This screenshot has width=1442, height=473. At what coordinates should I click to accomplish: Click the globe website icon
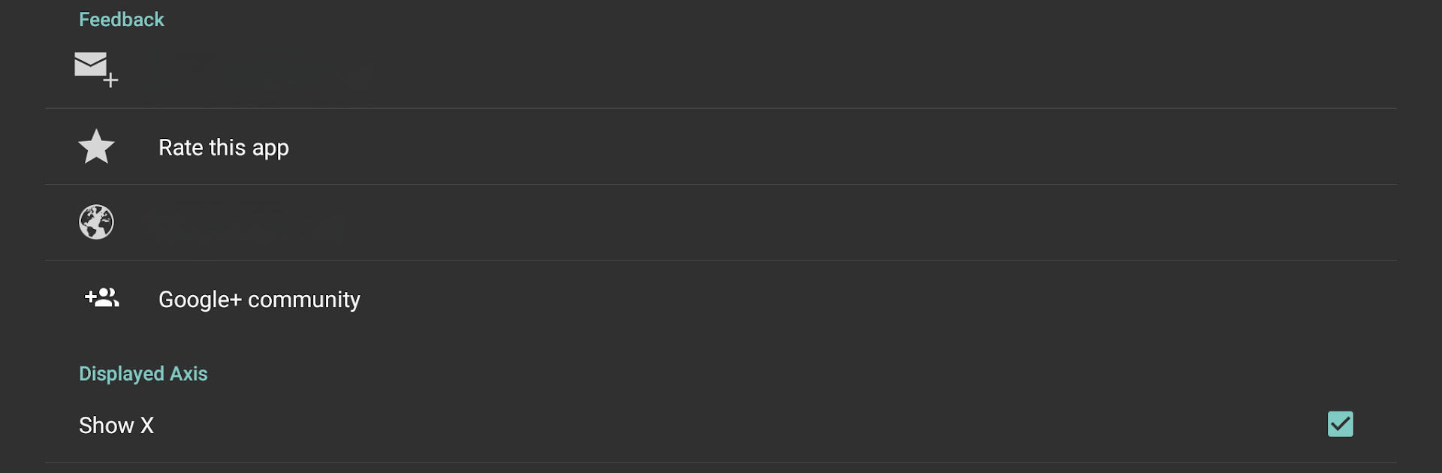(x=97, y=222)
